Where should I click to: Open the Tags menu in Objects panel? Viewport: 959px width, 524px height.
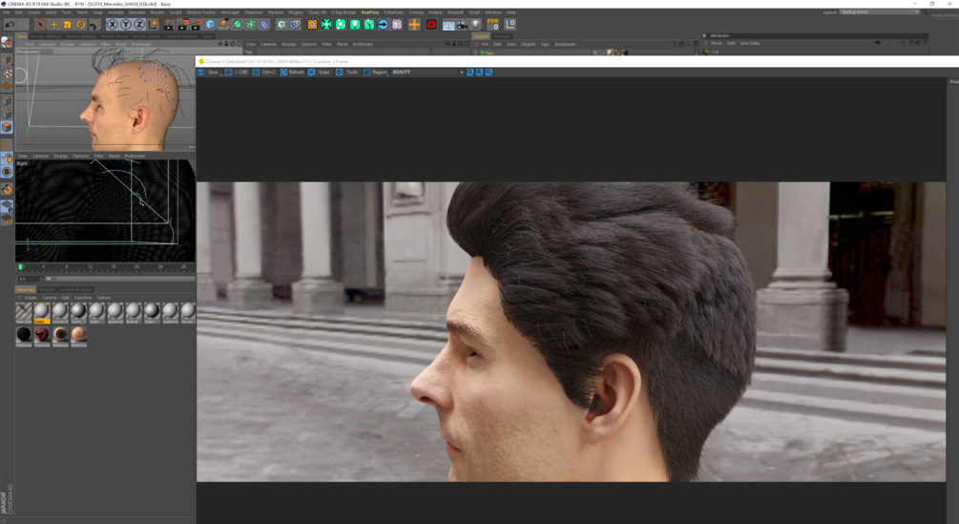545,44
